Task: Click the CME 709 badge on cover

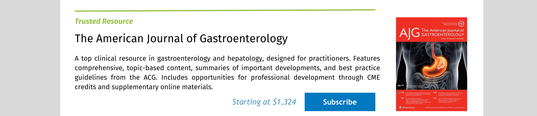Action: 401,86
